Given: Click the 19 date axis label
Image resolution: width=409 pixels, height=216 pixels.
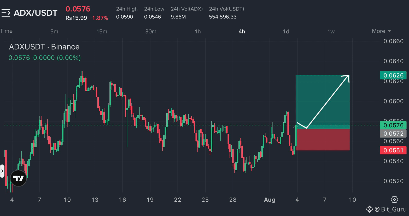Looking at the screenshot, I should (150, 200).
